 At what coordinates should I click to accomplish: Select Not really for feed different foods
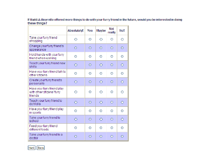click(x=112, y=128)
